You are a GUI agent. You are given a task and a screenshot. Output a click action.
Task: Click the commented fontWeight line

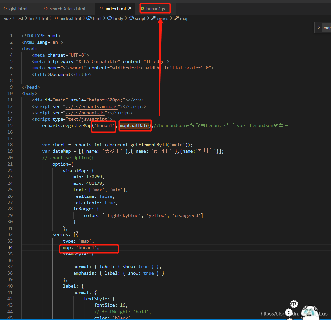pyautogui.click(x=122, y=312)
